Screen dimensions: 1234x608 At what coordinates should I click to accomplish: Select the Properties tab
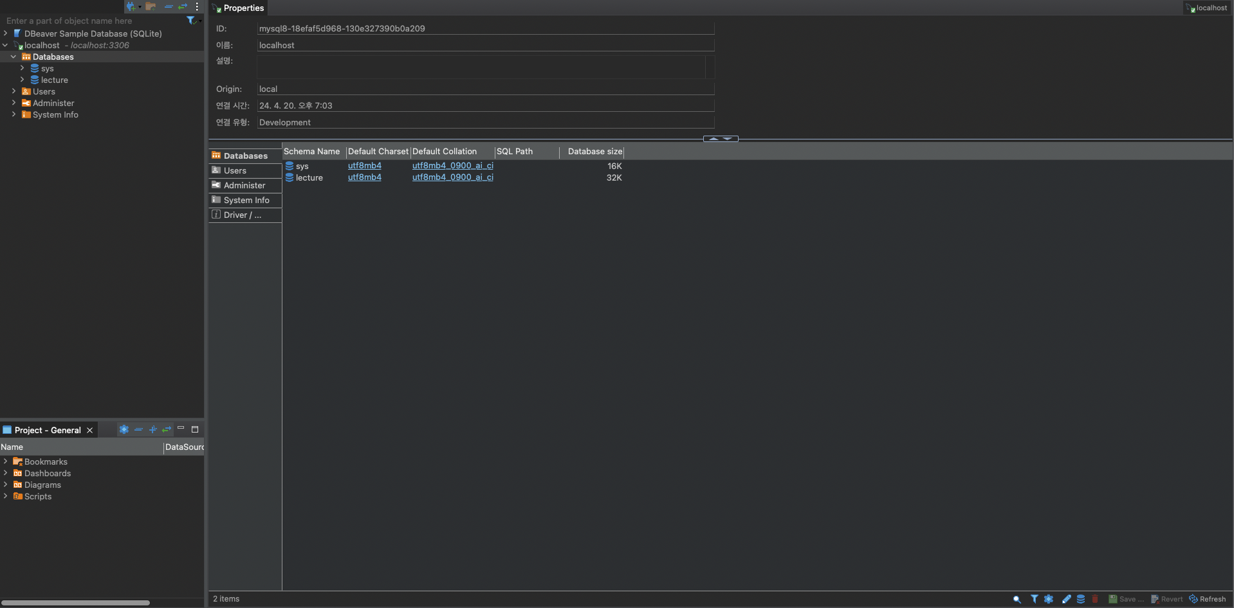243,8
